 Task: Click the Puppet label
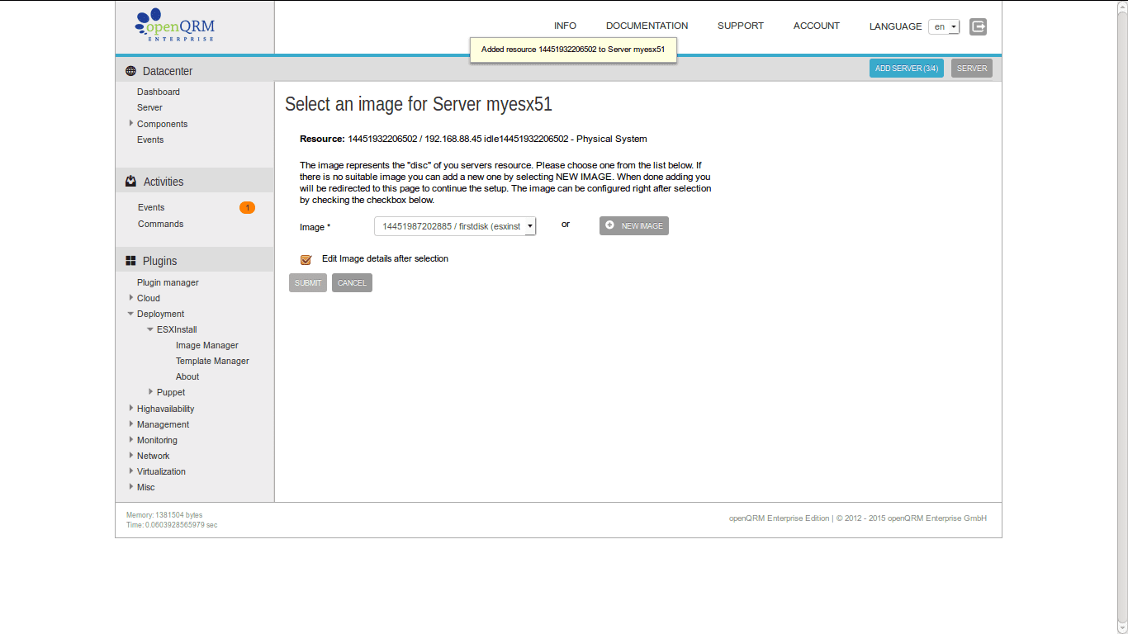(x=171, y=392)
